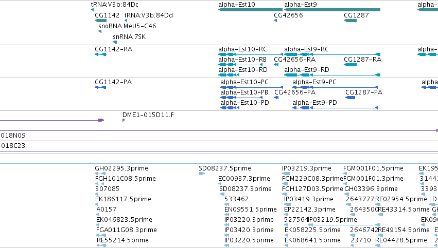Click the FGA011G08.3prime EST glyph
The width and height of the screenshot is (438, 248).
tap(101, 235)
